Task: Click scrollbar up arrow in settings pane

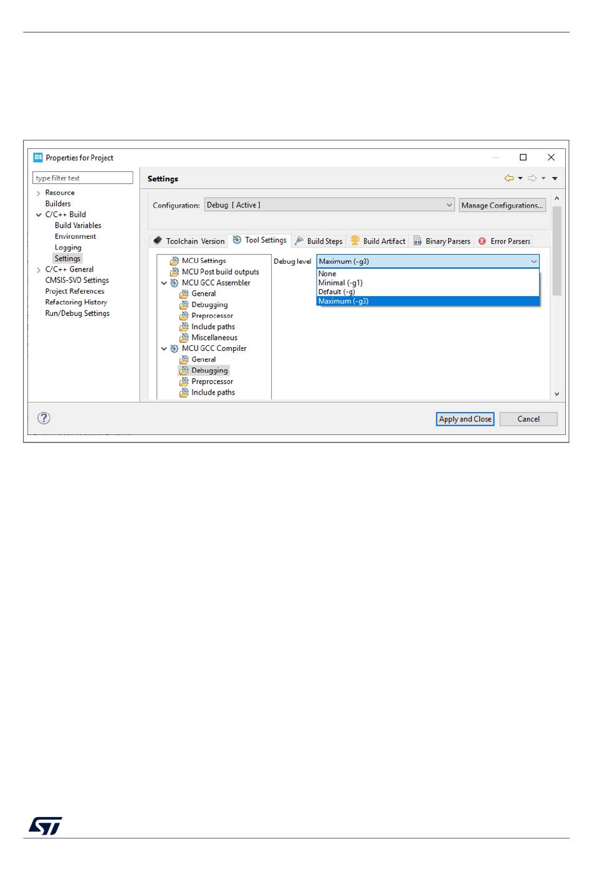Action: tap(556, 198)
